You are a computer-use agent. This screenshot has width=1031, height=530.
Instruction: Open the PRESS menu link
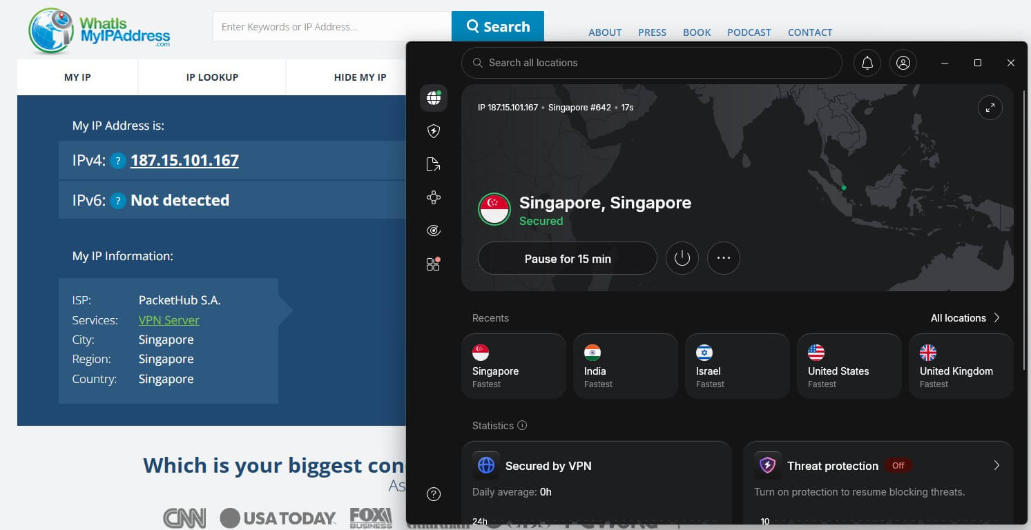pos(653,32)
